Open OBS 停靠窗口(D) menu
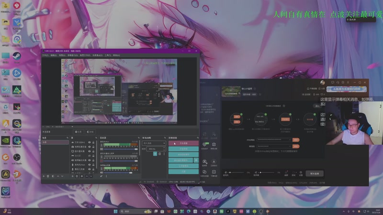This screenshot has width=383, height=215. pyautogui.click(x=73, y=55)
